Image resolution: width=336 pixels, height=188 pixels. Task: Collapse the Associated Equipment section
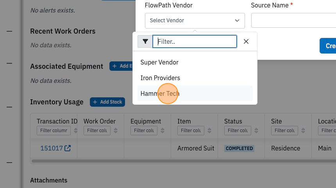coord(9,63)
